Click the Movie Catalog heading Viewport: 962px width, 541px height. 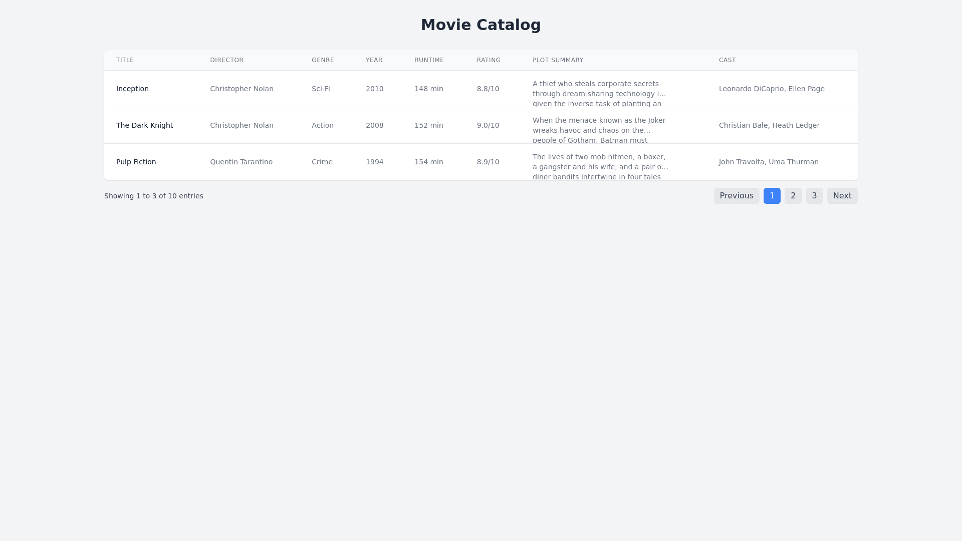tap(480, 25)
